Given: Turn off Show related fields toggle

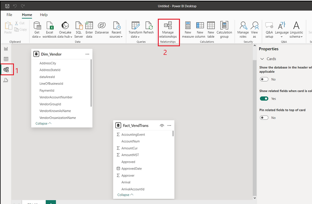Looking at the screenshot, I should tap(264, 98).
